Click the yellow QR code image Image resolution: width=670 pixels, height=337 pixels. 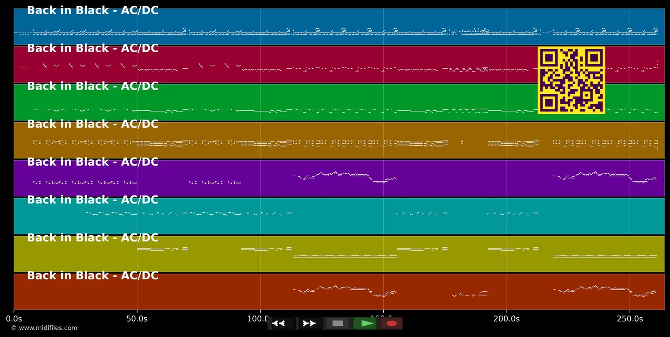tap(571, 80)
